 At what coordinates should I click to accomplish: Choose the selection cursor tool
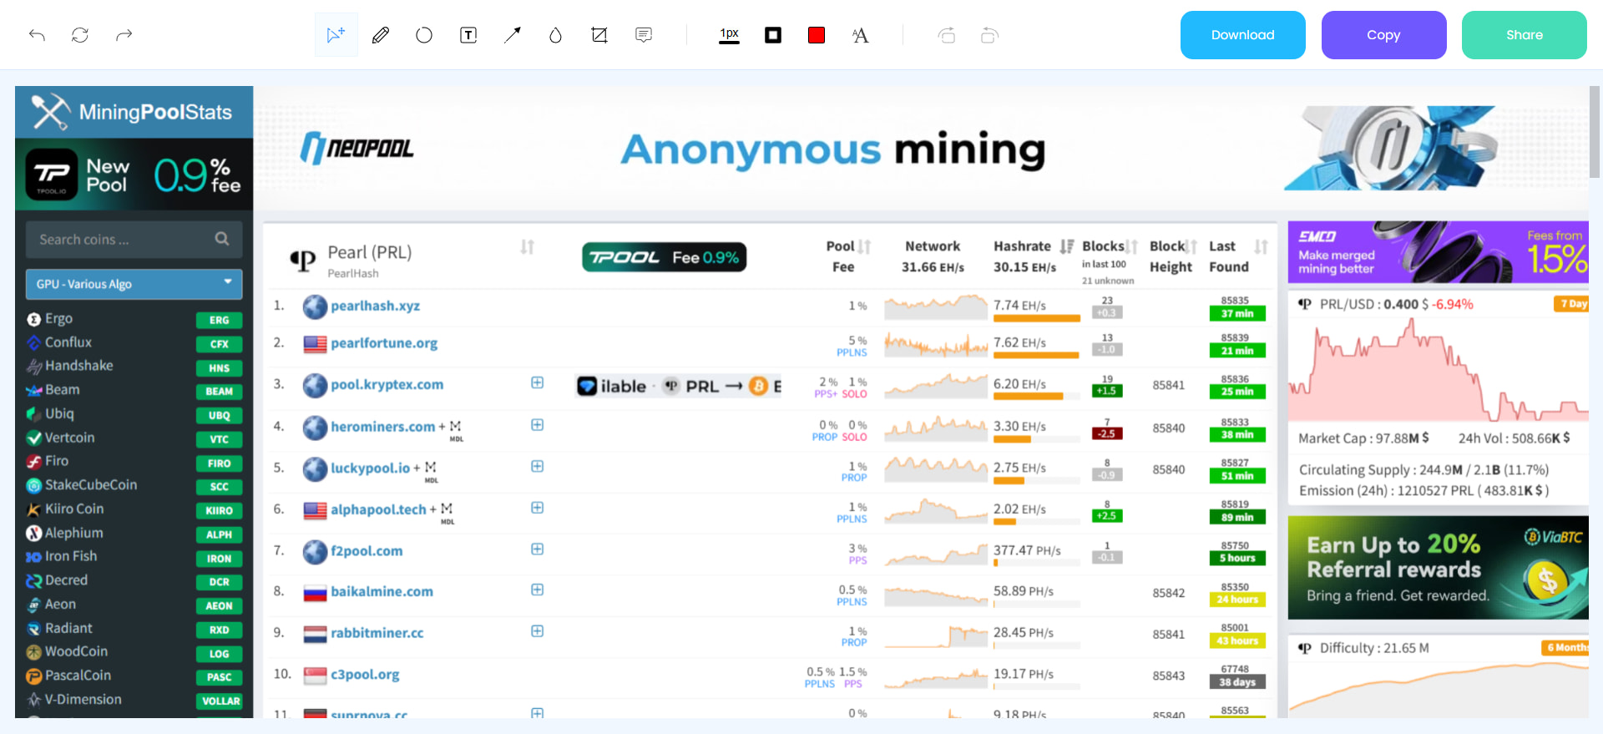336,35
